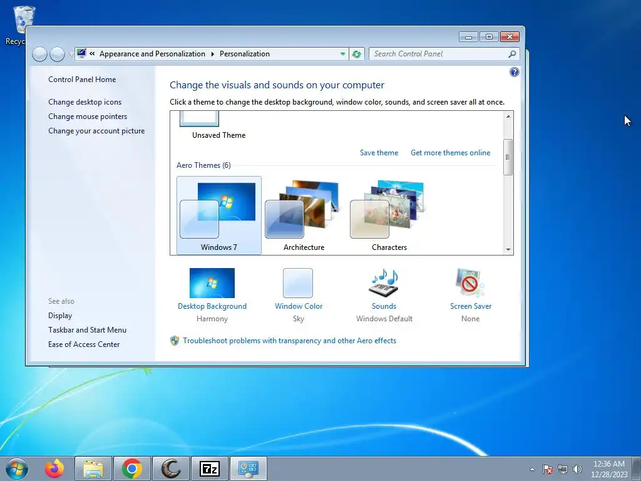Click the Sounds text link

pyautogui.click(x=384, y=306)
